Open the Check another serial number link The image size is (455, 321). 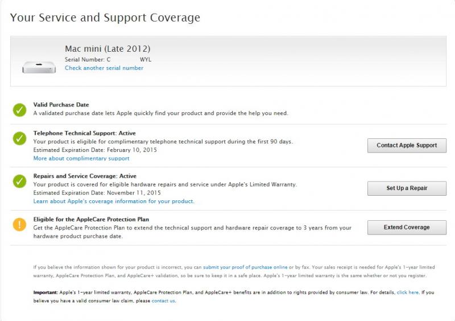(x=104, y=68)
